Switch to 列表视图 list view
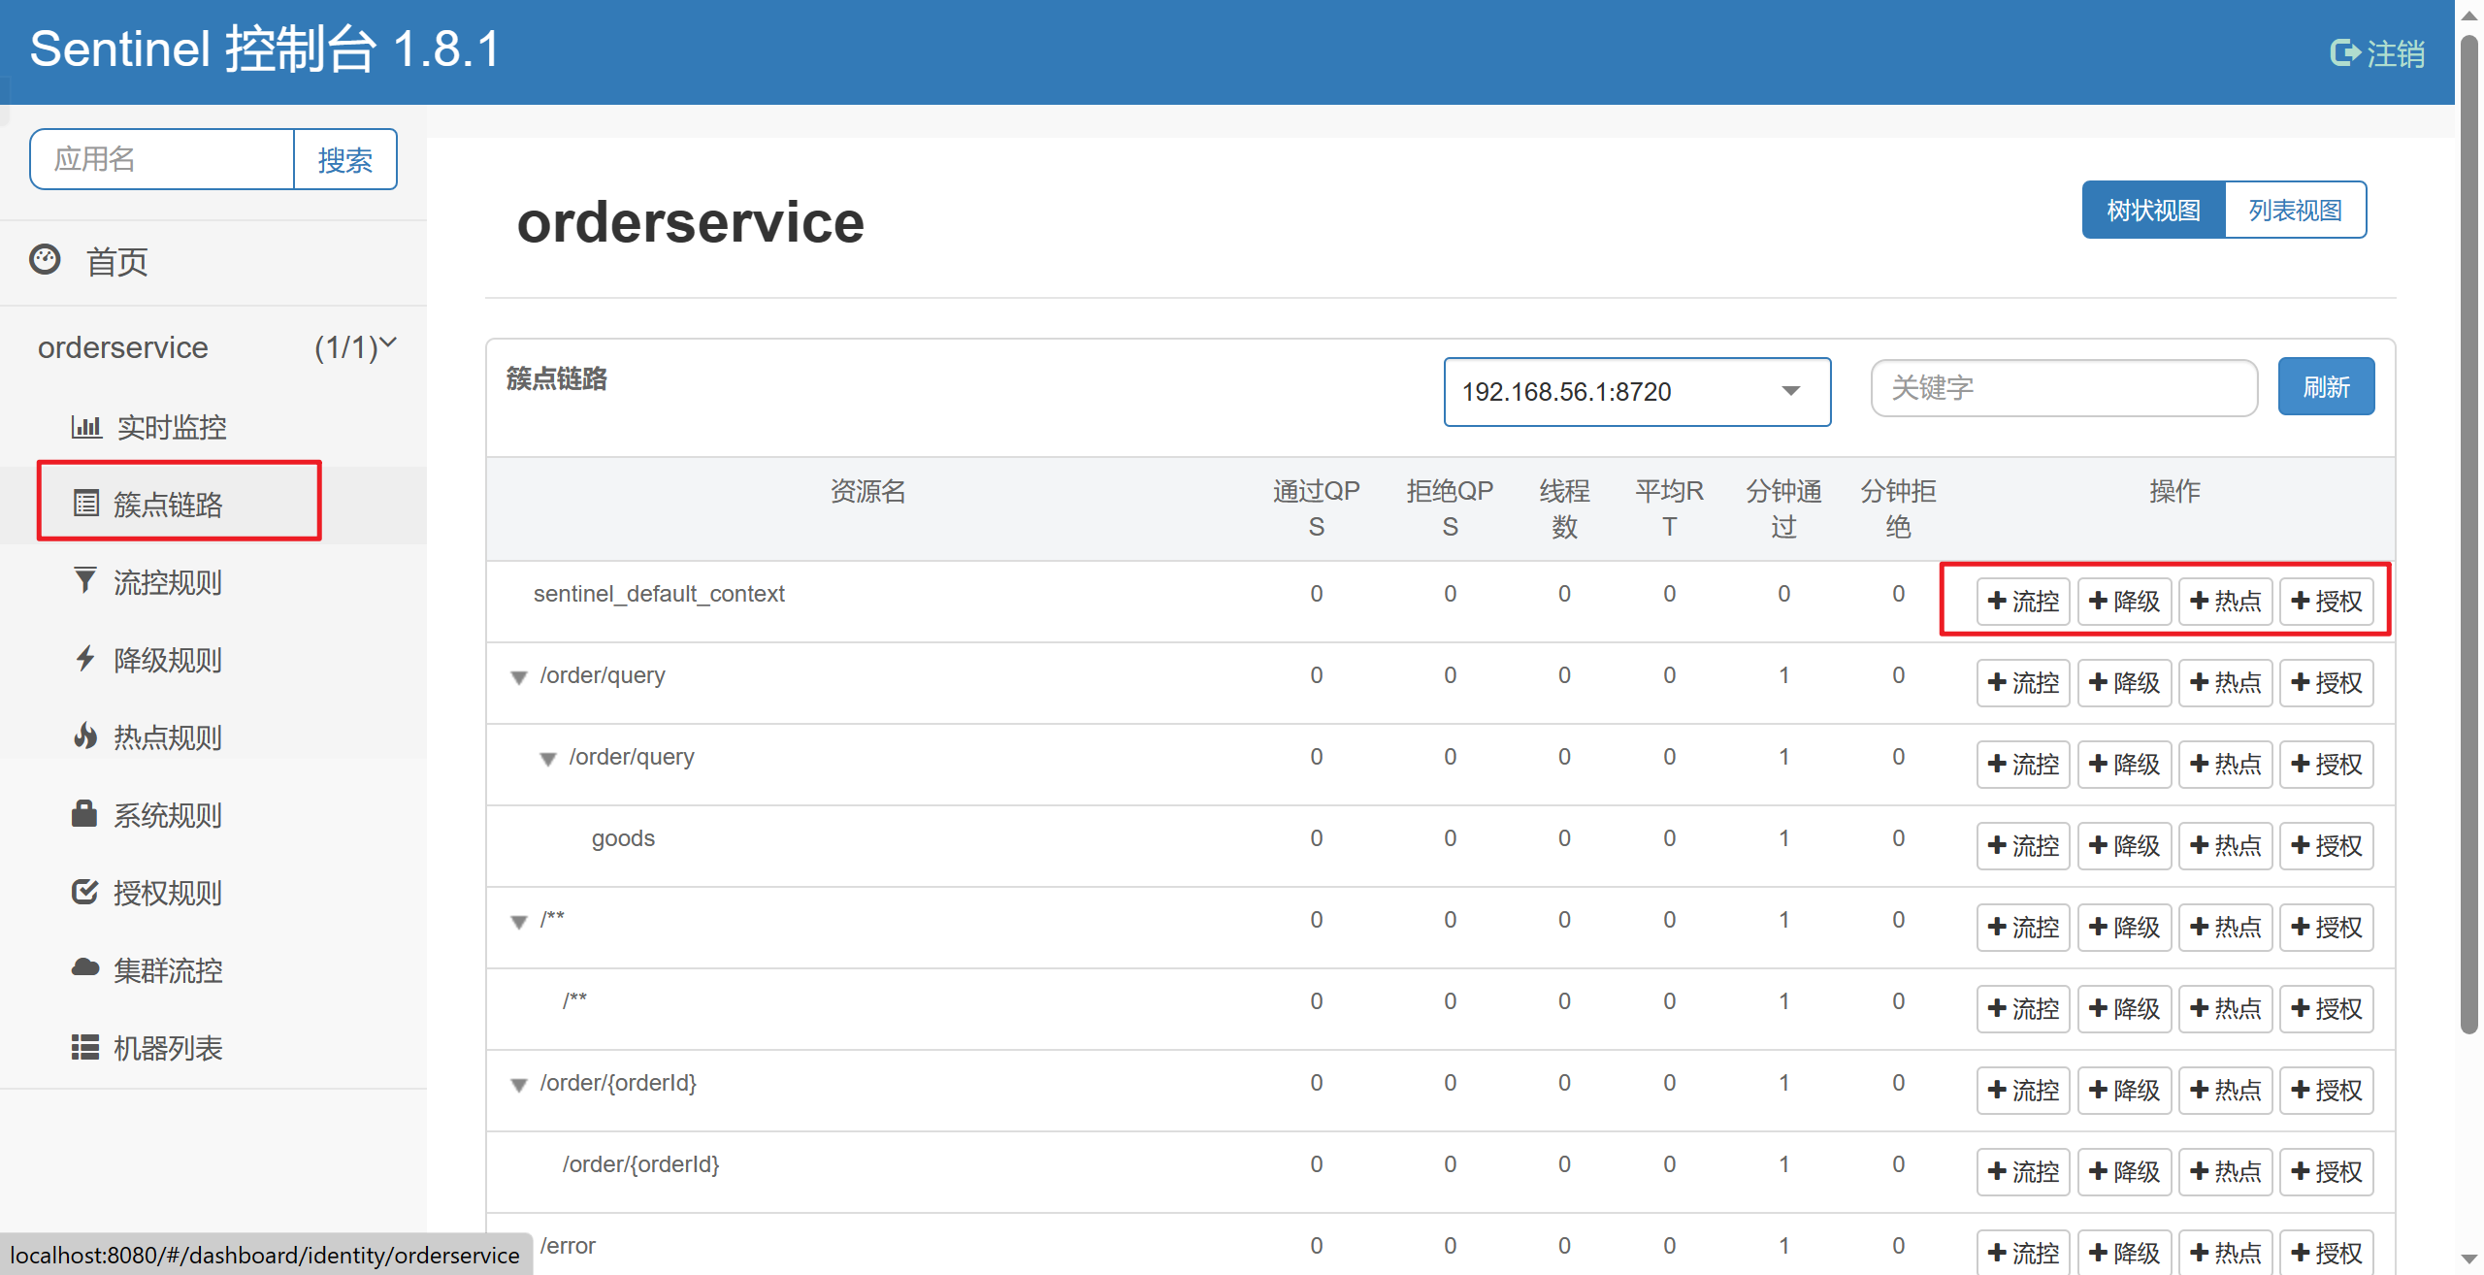This screenshot has height=1275, width=2484. (2295, 210)
